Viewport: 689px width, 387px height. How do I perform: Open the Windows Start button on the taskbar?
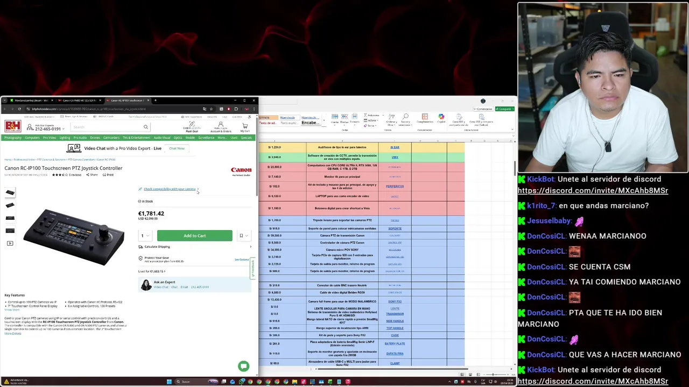pos(169,382)
